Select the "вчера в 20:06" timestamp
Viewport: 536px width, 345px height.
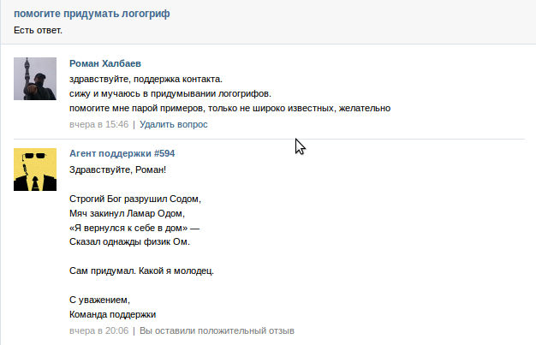(x=98, y=331)
